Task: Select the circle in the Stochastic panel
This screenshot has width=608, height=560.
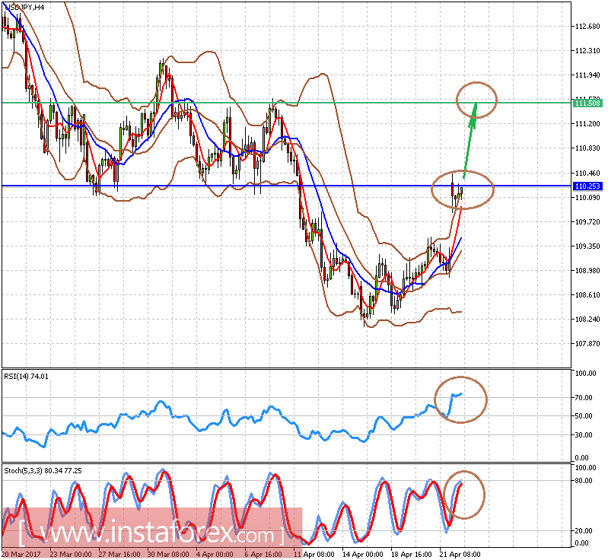Action: [x=462, y=492]
